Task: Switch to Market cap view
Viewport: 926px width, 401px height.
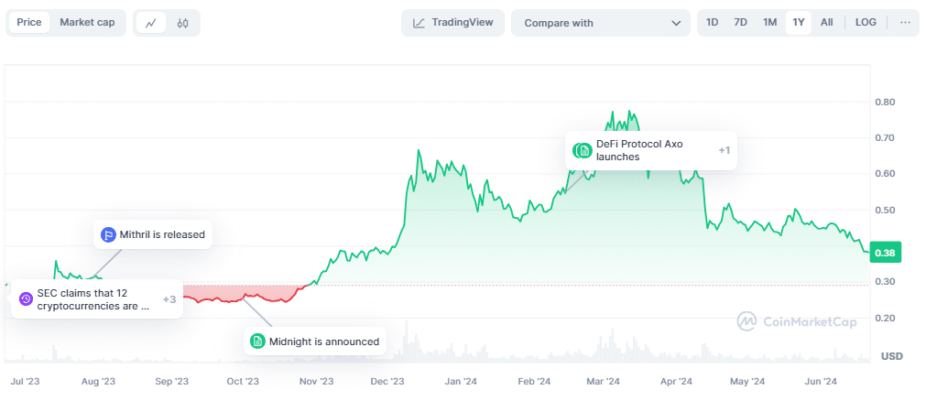Action: click(87, 23)
